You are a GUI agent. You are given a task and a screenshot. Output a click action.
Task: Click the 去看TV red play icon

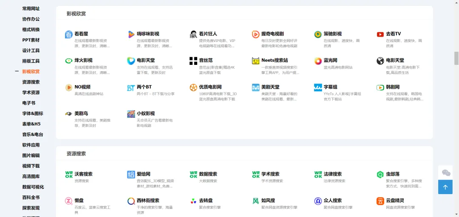[380, 34]
